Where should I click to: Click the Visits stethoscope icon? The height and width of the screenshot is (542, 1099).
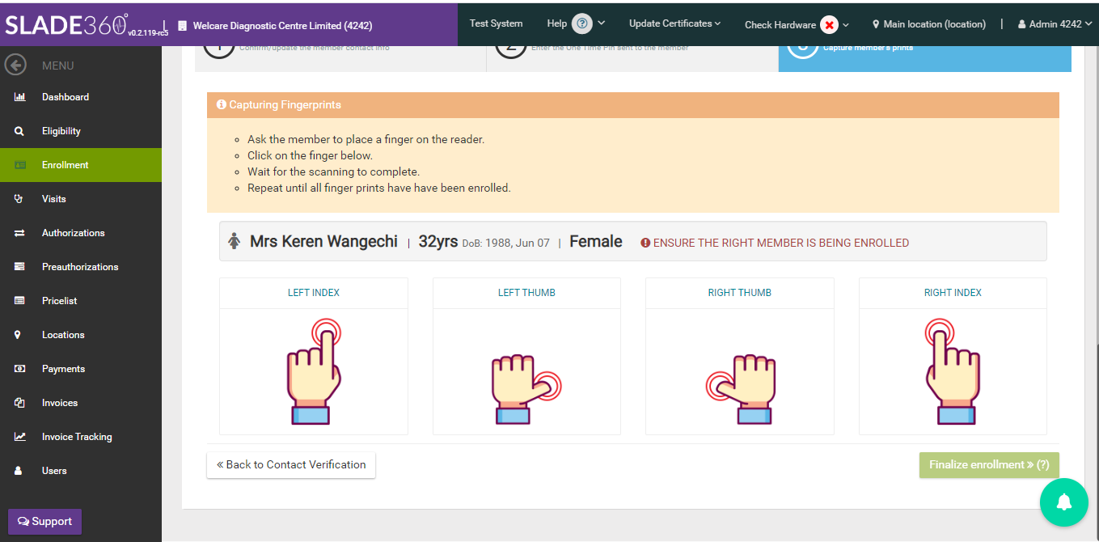coord(19,199)
